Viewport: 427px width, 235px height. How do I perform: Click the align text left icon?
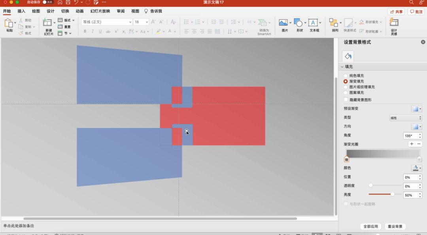pos(186,32)
